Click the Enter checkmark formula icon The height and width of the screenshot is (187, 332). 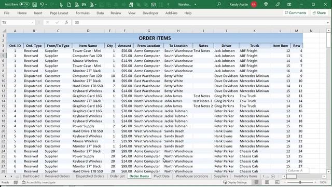click(x=57, y=22)
